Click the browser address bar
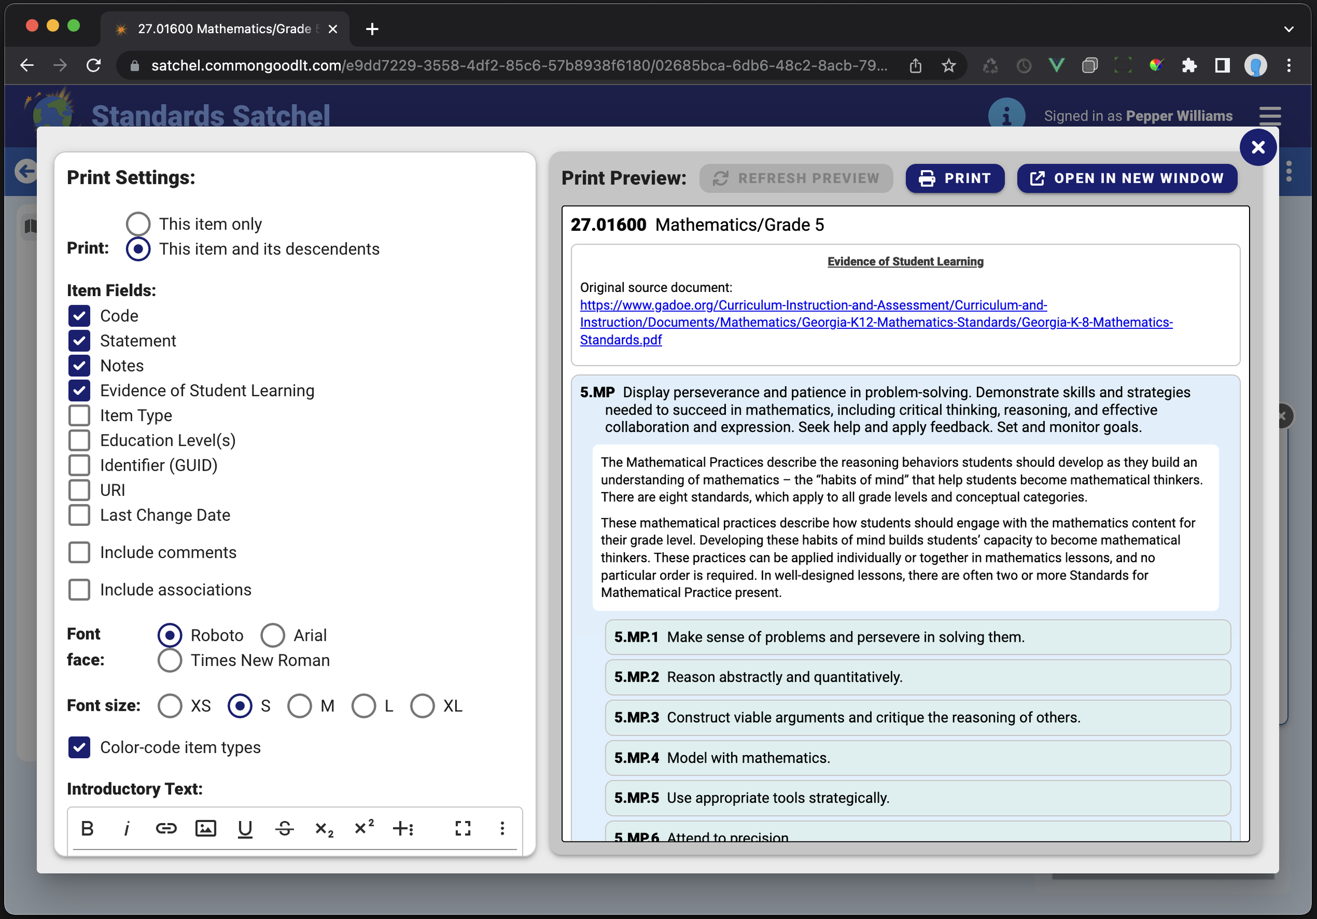 point(516,65)
